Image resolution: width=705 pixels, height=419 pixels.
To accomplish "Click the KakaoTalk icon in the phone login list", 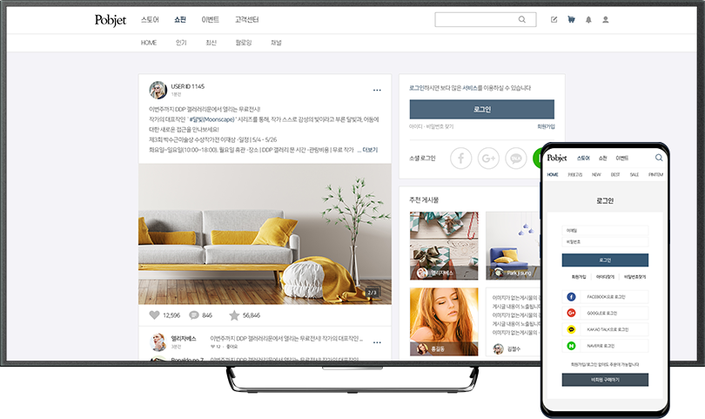I will [571, 329].
